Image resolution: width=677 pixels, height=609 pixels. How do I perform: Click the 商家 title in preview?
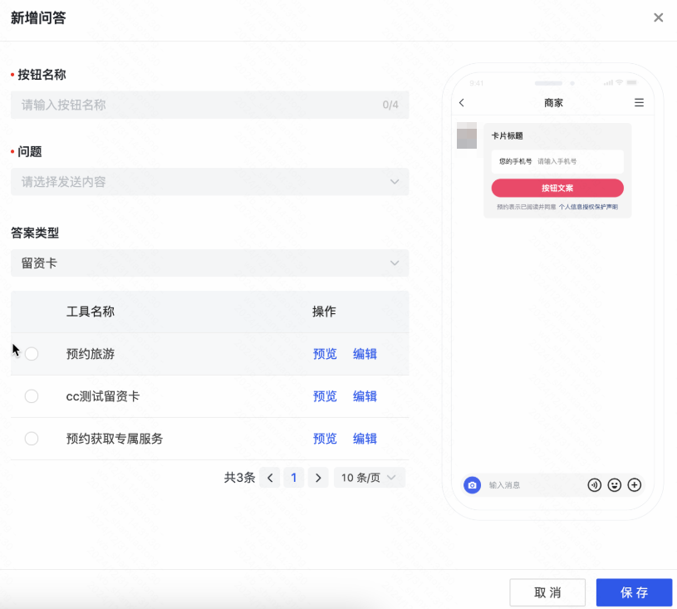[553, 103]
